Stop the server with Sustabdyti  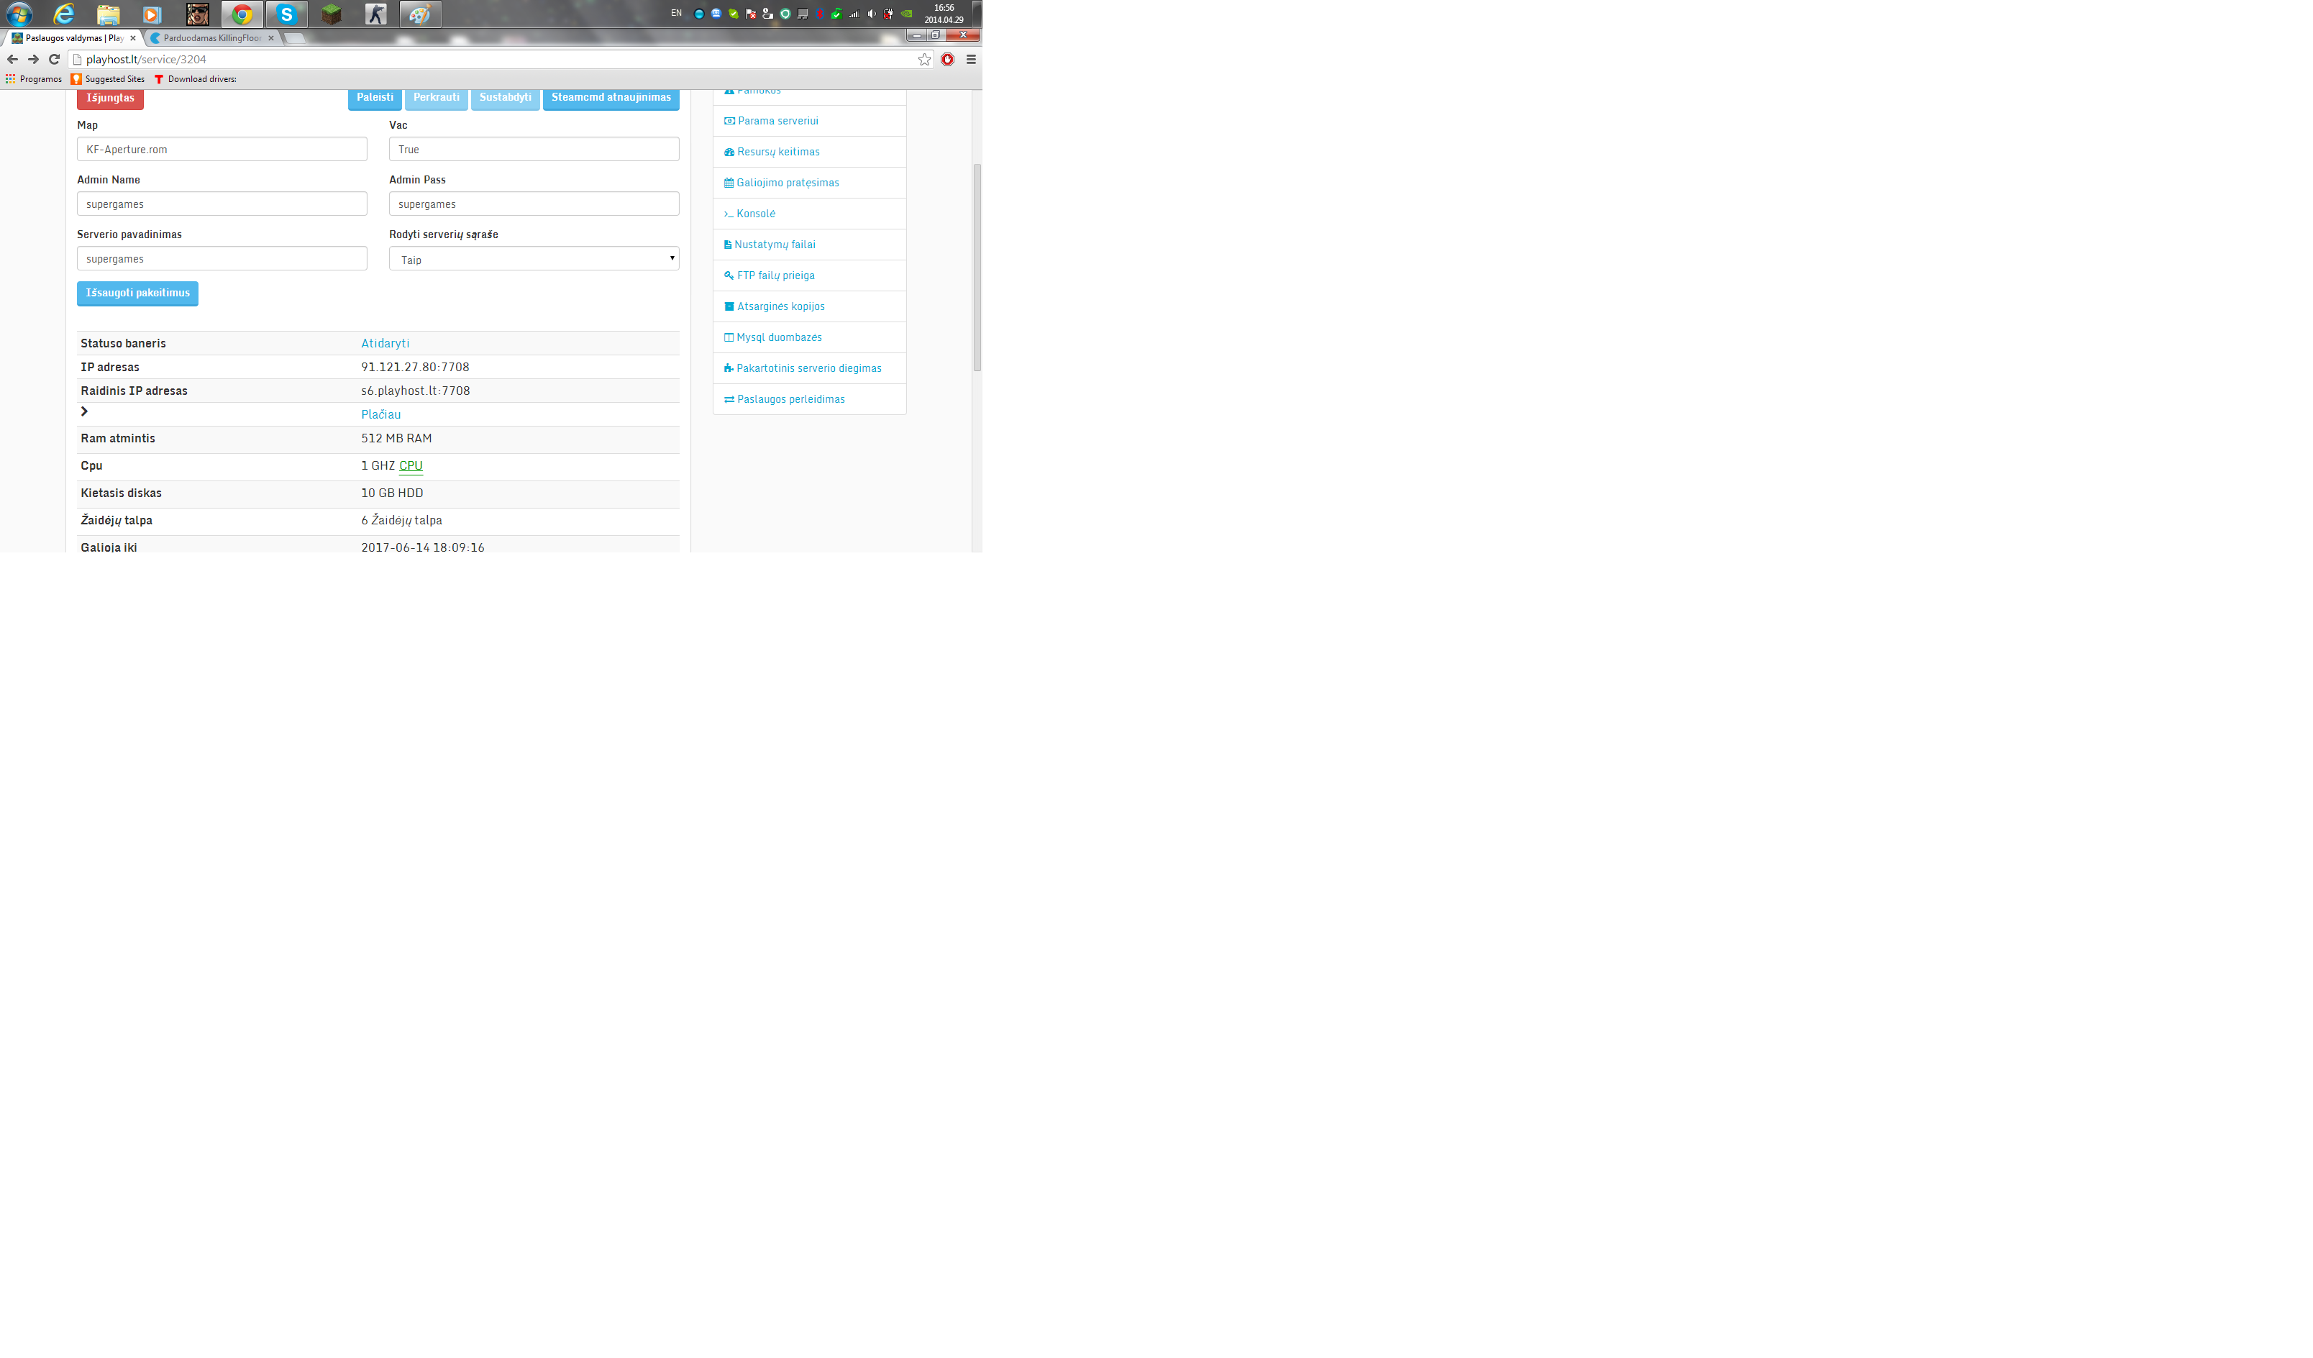point(505,99)
